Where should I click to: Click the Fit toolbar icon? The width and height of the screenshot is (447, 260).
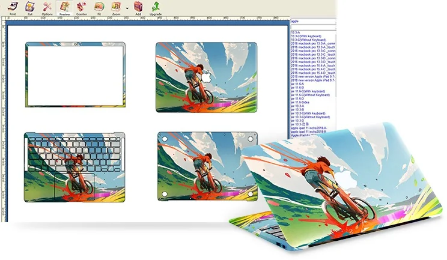click(x=99, y=8)
